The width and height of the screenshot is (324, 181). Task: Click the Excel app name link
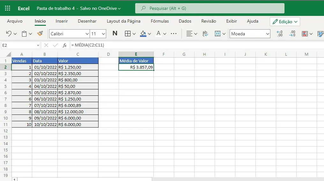(x=24, y=8)
